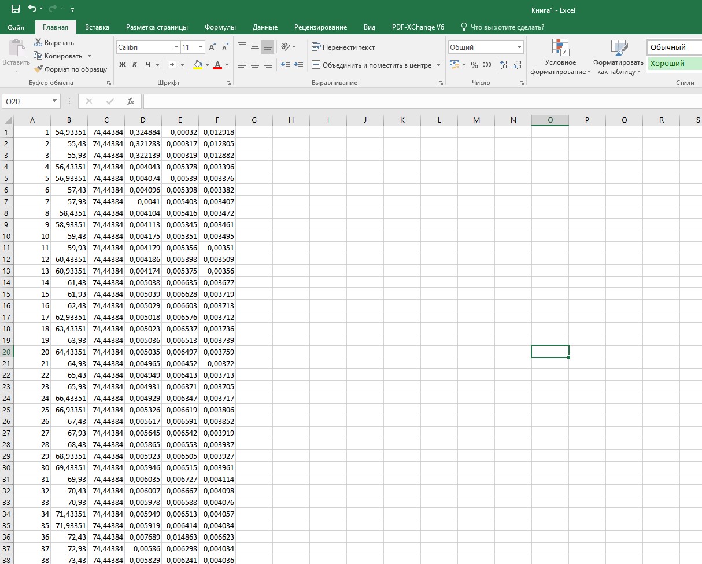Click the insert function fx icon
Viewport: 702px width, 564px height.
(131, 101)
